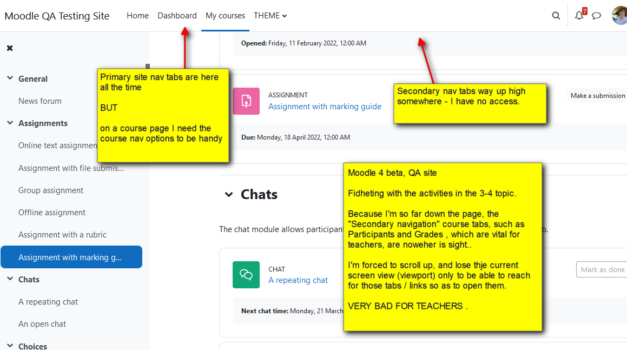The width and height of the screenshot is (627, 350).
Task: Select Assignment with file submission item
Action: pos(71,168)
